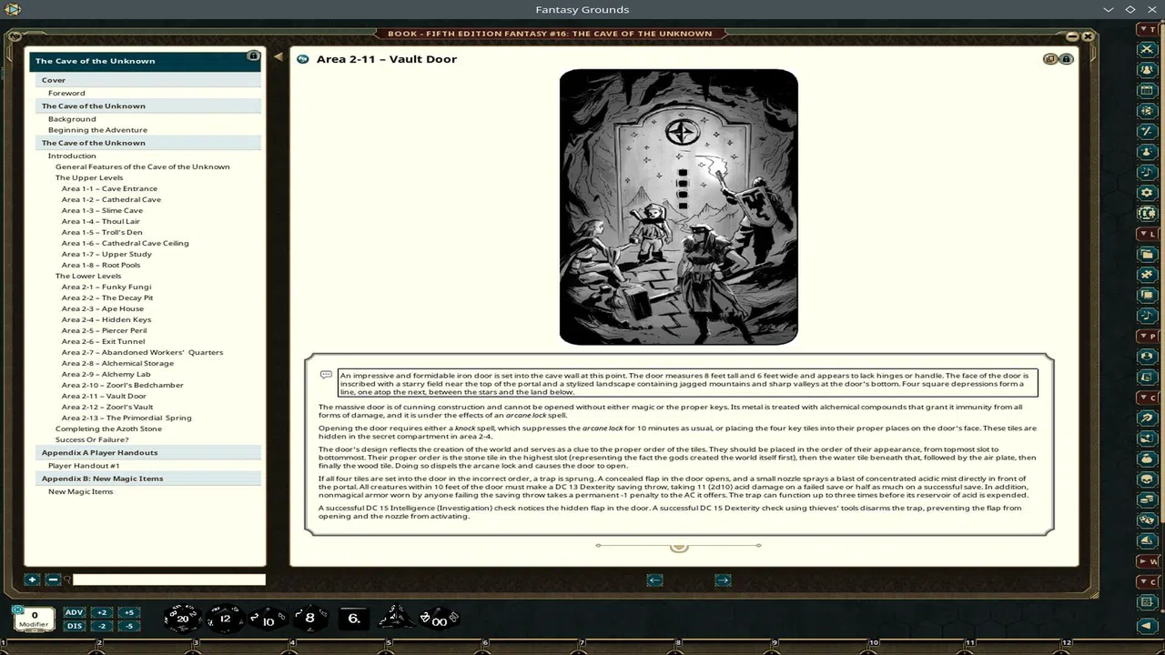Screen dimensions: 1165x655
Task: Open Area 1-5 – Troll's Den
Action: tap(102, 232)
